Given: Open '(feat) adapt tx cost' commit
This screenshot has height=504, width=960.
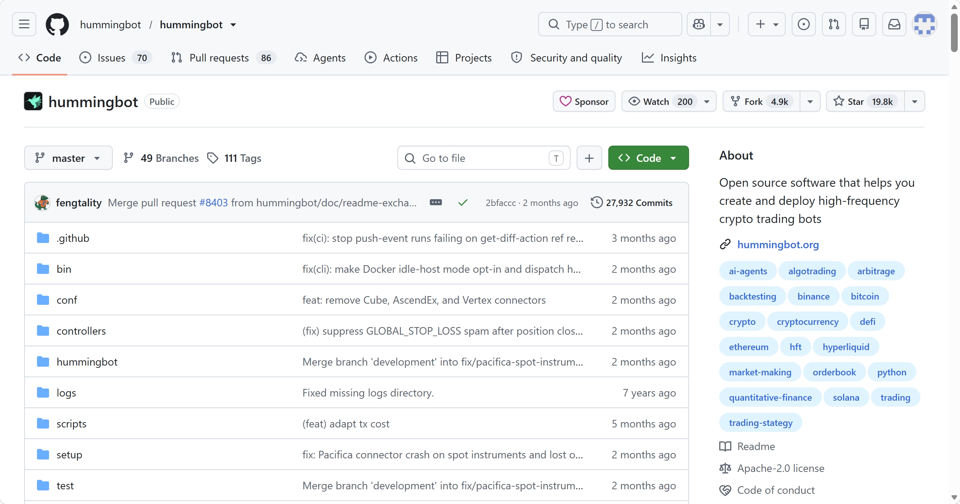Looking at the screenshot, I should click(346, 424).
